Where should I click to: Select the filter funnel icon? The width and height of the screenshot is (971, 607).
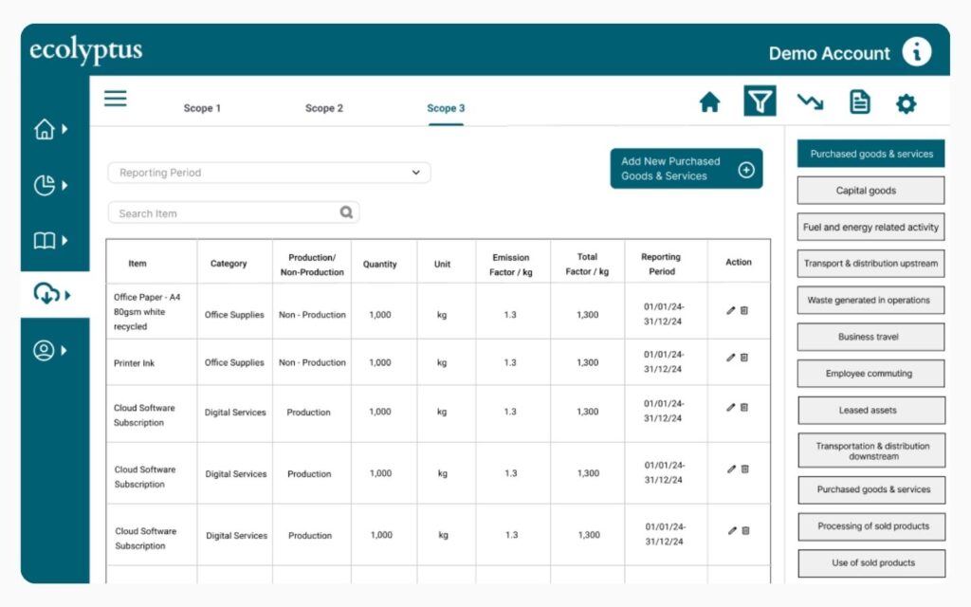(x=760, y=101)
